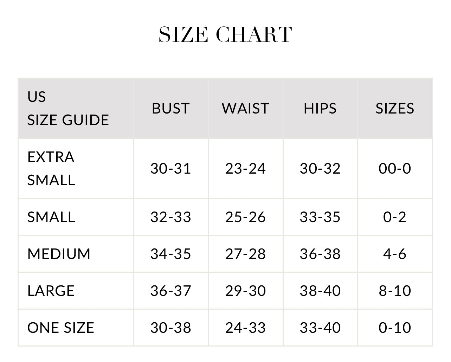Select the MEDIUM row label

[x=59, y=254]
